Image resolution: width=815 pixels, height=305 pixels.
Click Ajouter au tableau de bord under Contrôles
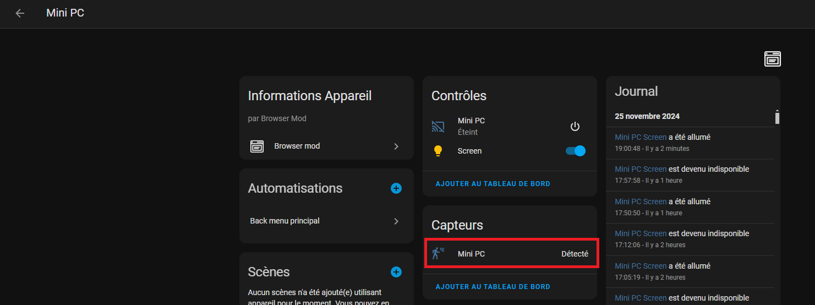click(493, 184)
